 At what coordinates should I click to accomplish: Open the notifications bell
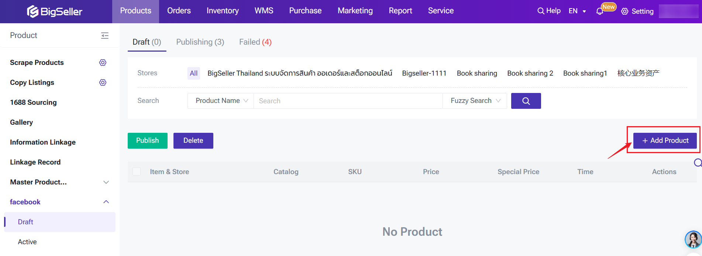tap(600, 11)
